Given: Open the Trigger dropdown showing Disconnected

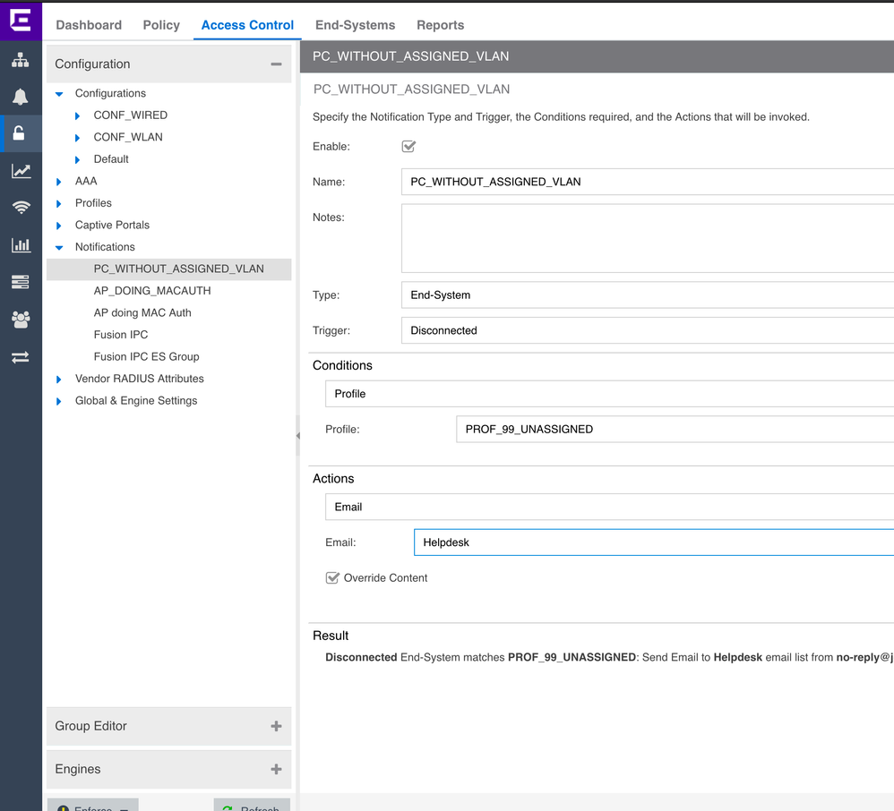Looking at the screenshot, I should point(647,330).
